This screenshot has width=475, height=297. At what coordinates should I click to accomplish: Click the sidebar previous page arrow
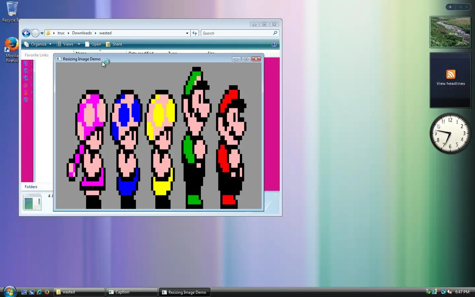pos(460,7)
